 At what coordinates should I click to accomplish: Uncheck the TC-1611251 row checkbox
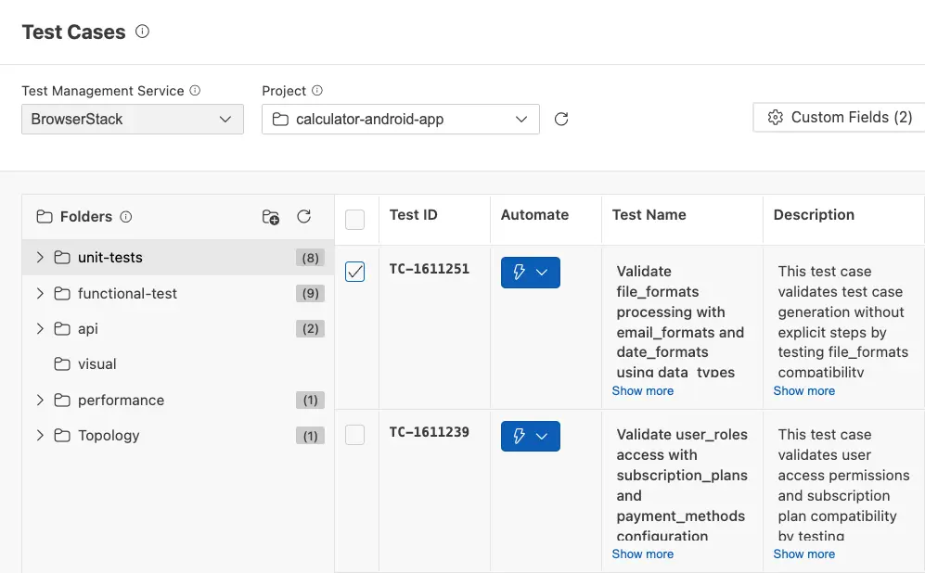pos(354,273)
